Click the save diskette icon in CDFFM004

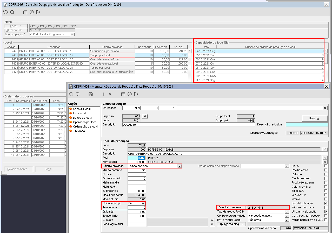91,94
